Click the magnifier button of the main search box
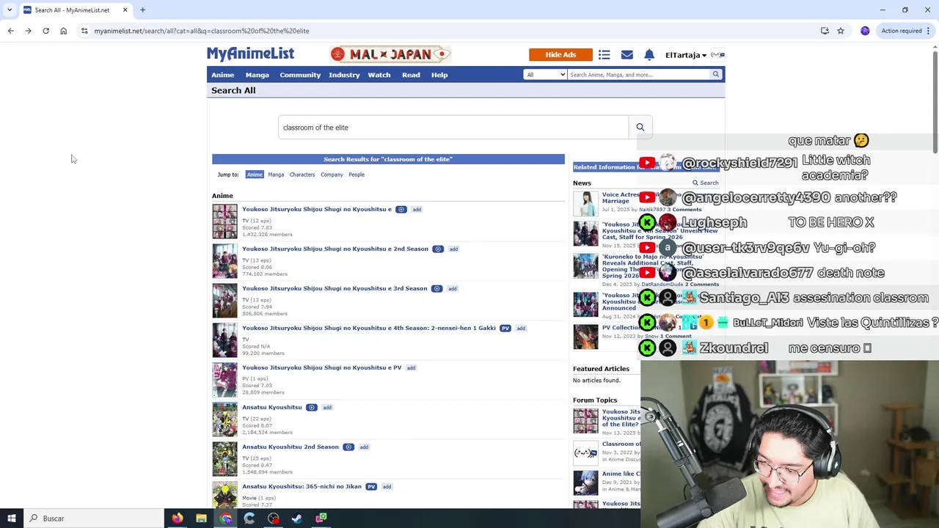This screenshot has height=528, width=939. [x=640, y=128]
